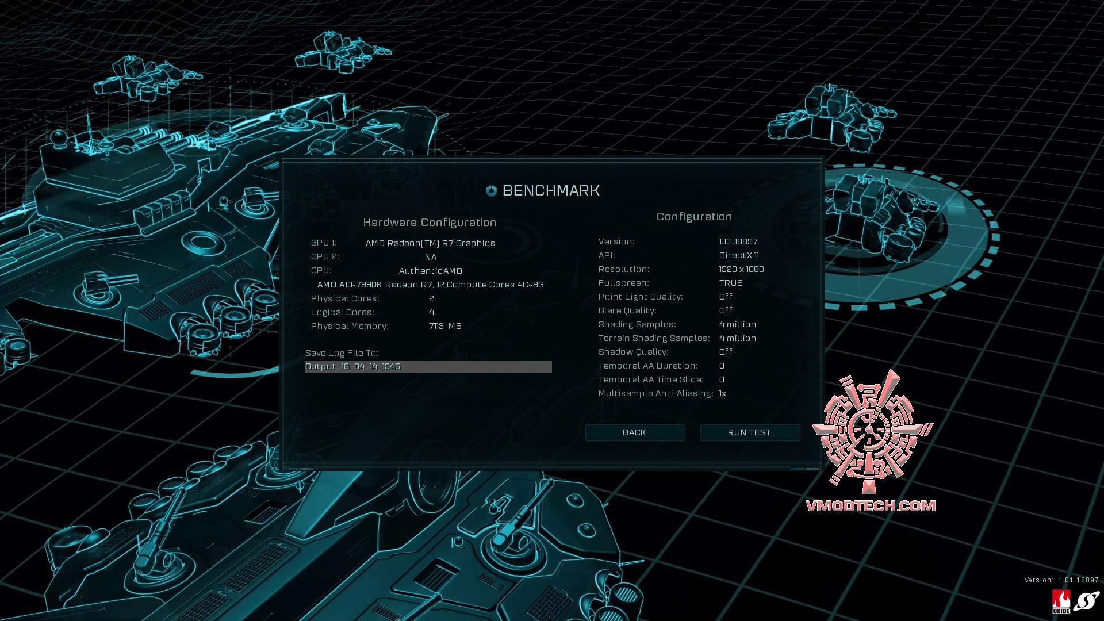Select the Save Log File name field

[428, 367]
